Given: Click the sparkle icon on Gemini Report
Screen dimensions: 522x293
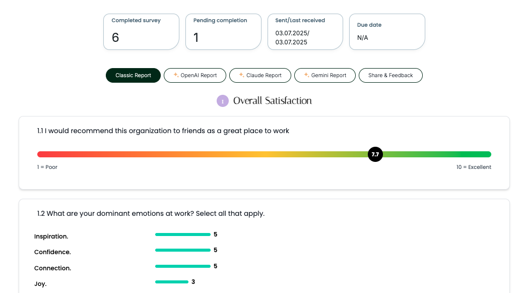Looking at the screenshot, I should click(306, 75).
